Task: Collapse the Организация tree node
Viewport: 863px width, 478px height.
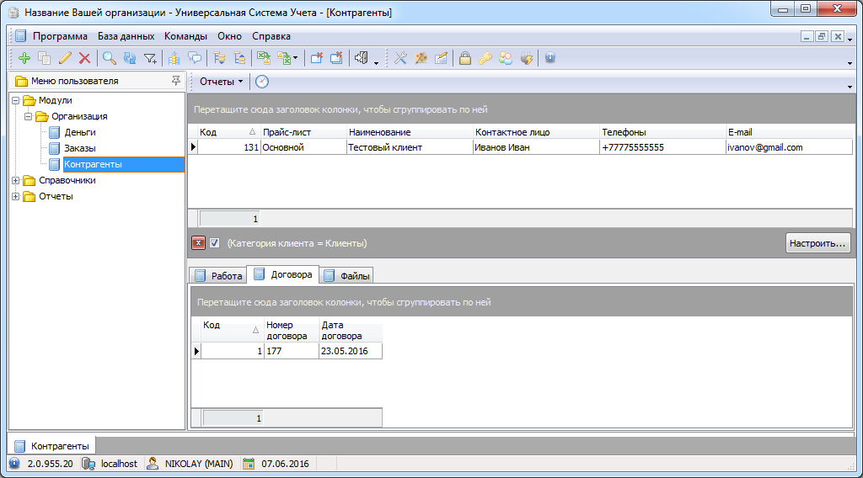Action: tap(29, 116)
